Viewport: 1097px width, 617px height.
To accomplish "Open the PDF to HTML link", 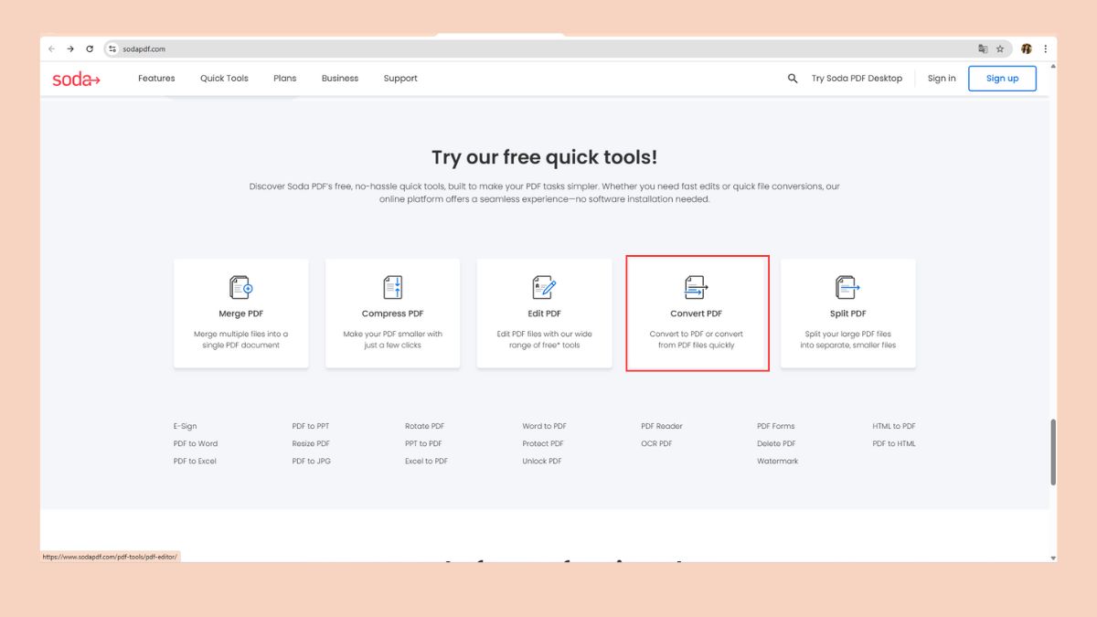I will click(894, 443).
